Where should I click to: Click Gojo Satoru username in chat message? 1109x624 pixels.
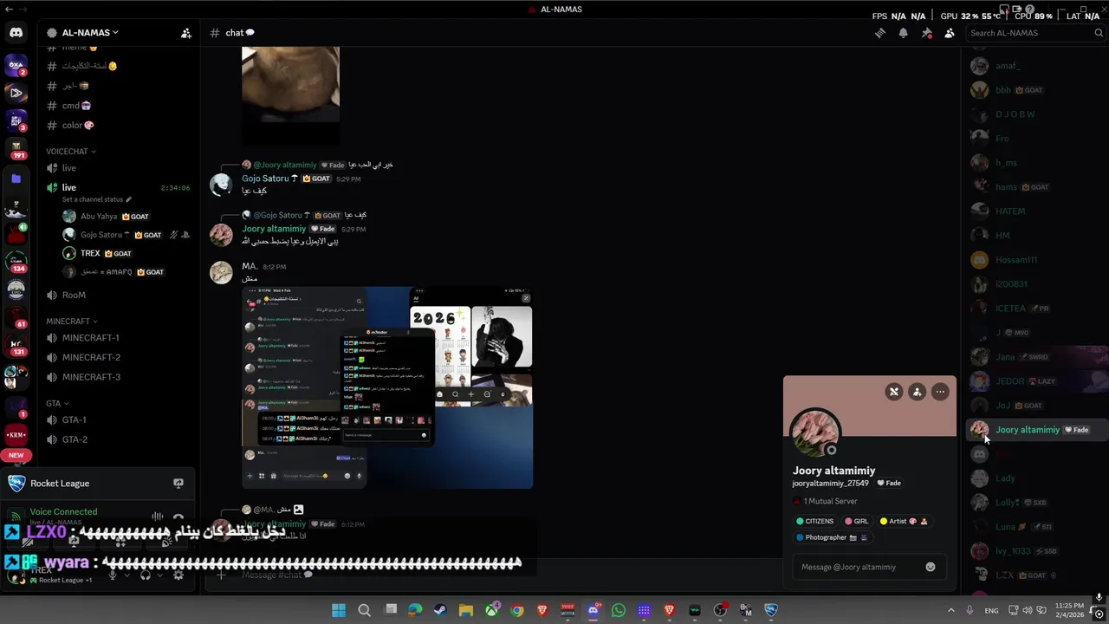265,179
